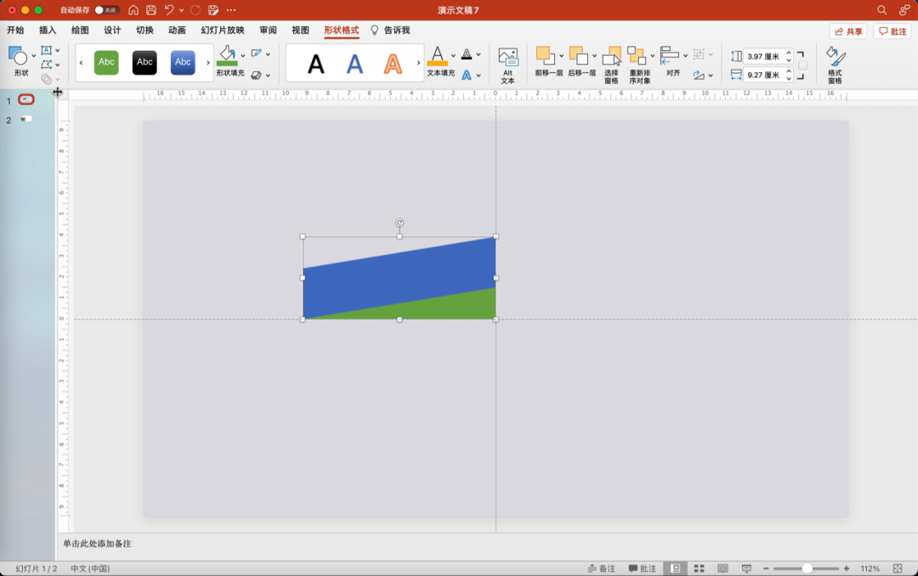Open the 动画 ribbon tab

coord(177,30)
